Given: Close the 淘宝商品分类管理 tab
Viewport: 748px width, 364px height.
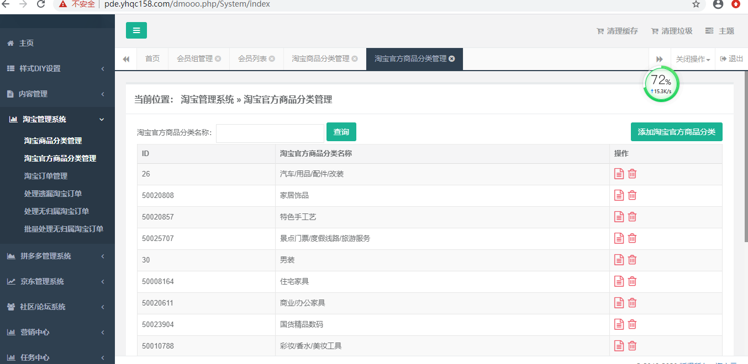Looking at the screenshot, I should tap(355, 59).
